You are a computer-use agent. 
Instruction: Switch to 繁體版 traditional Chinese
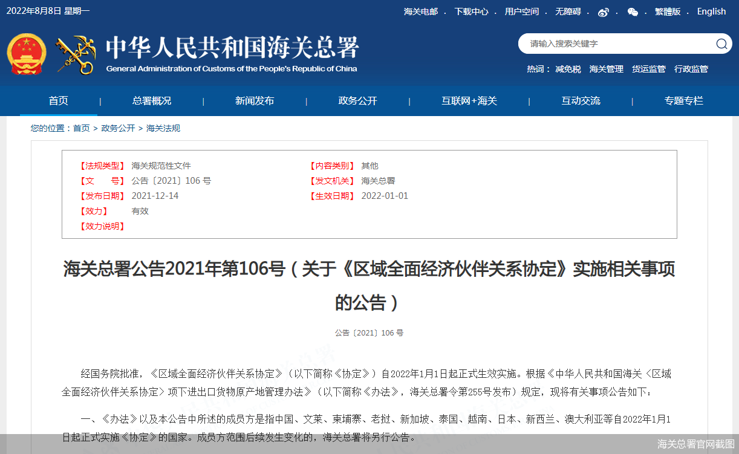[x=668, y=11]
